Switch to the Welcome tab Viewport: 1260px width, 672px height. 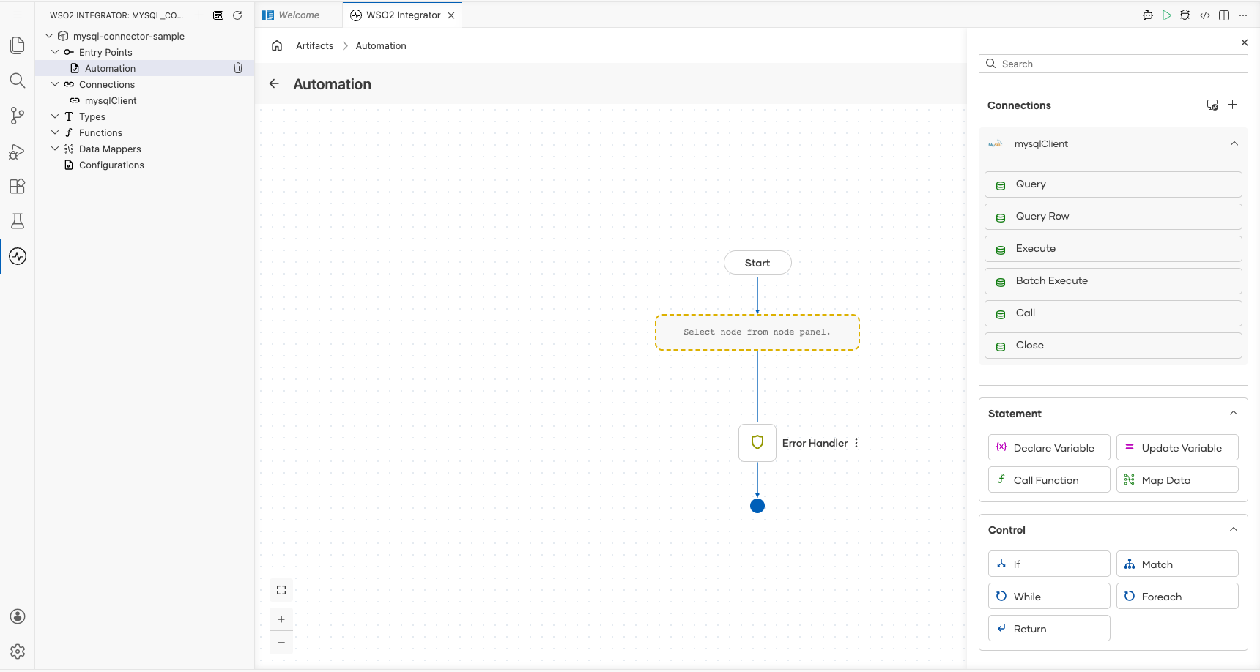tap(299, 15)
